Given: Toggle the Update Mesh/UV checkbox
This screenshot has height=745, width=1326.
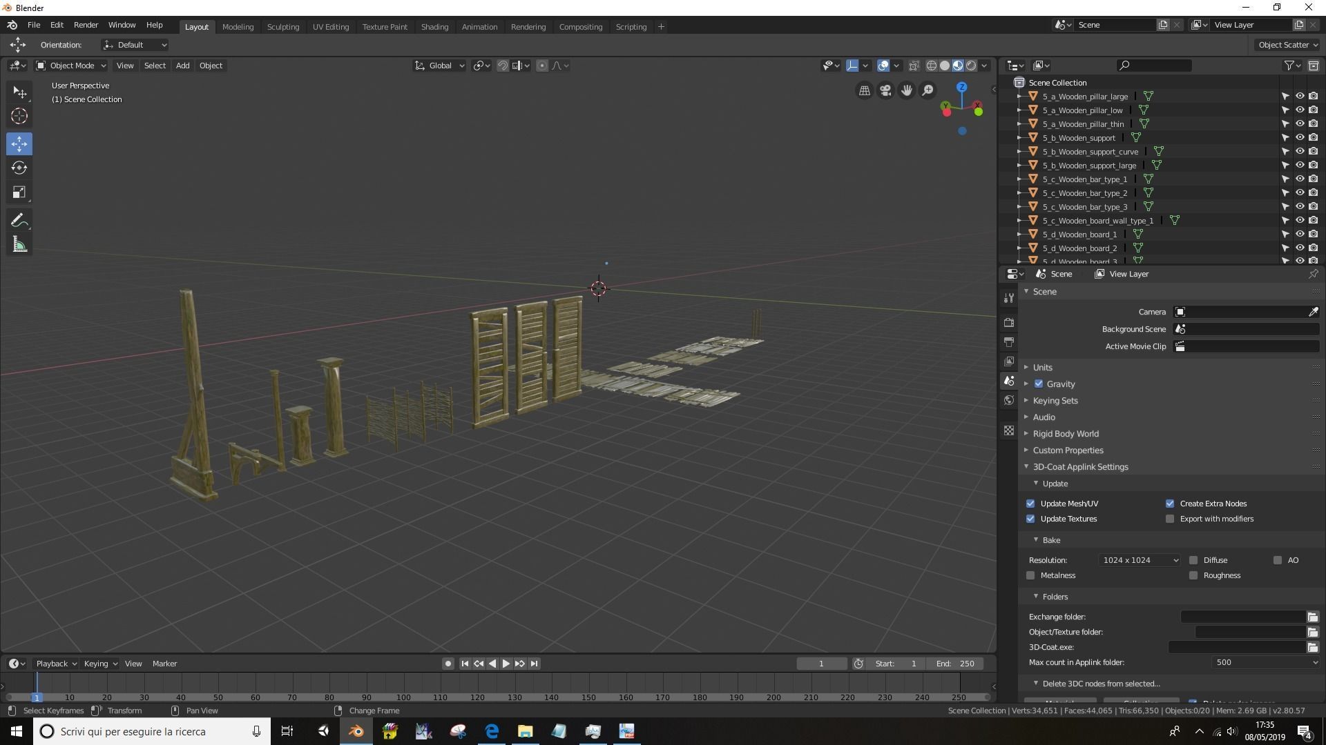Looking at the screenshot, I should [1030, 504].
